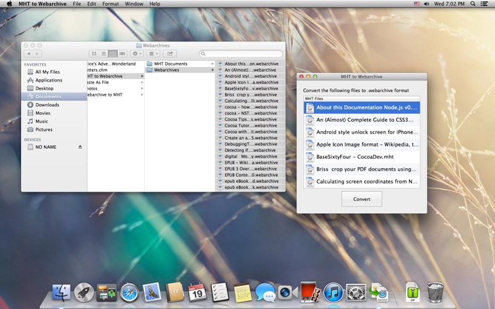Switch Finder to column view

click(x=113, y=54)
